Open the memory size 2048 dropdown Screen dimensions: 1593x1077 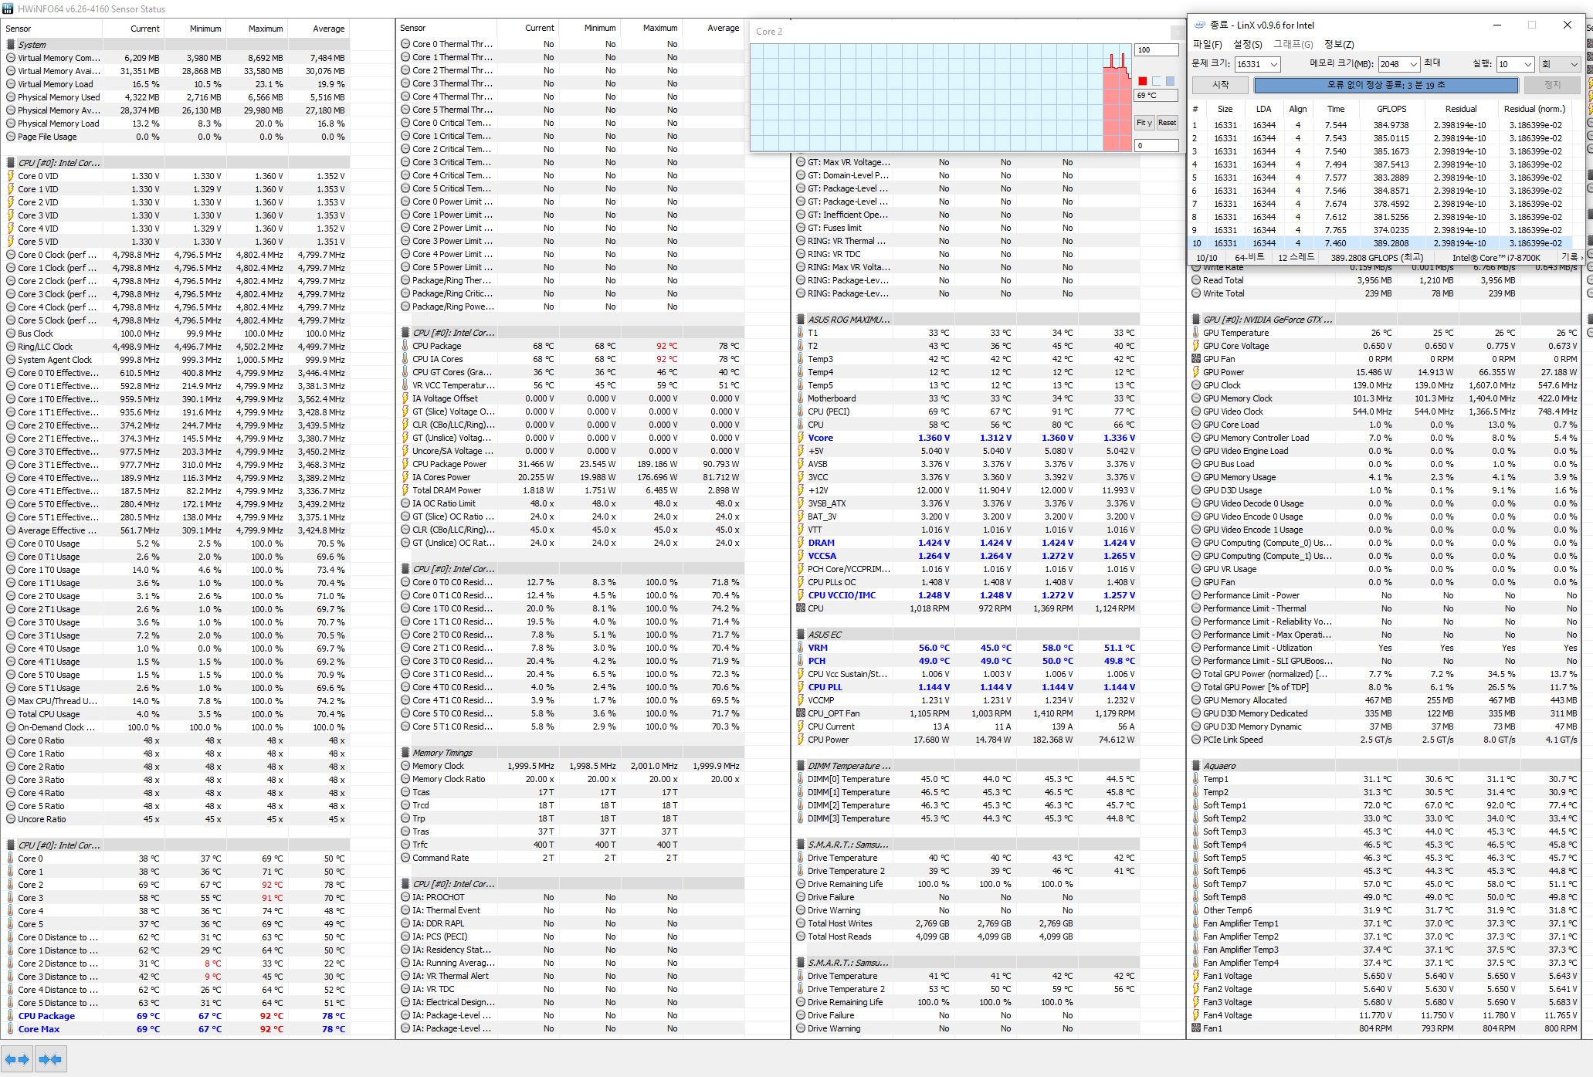coord(1412,65)
